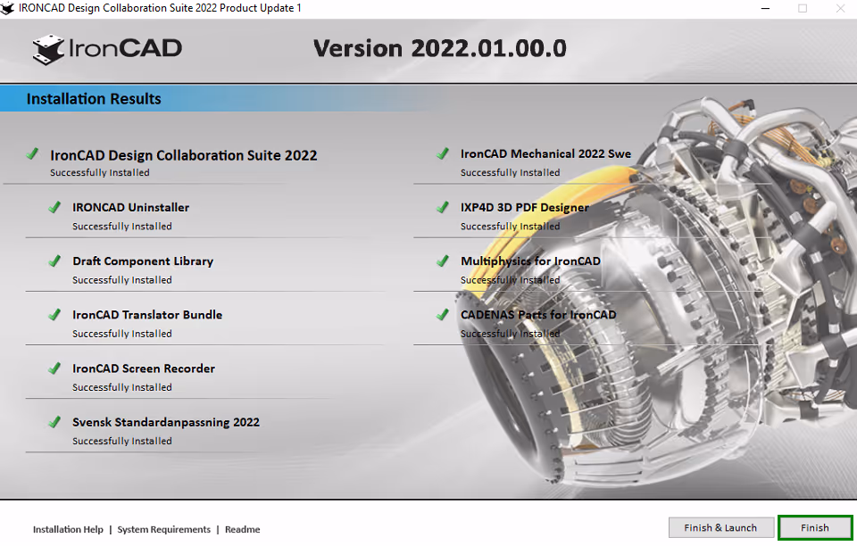
Task: Click the 'Installation Results' heading
Action: pyautogui.click(x=94, y=99)
